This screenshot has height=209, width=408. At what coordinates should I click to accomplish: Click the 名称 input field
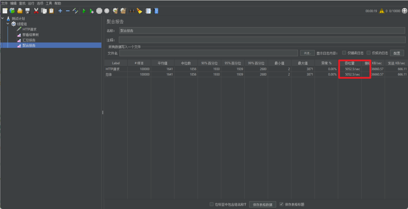[262, 31]
